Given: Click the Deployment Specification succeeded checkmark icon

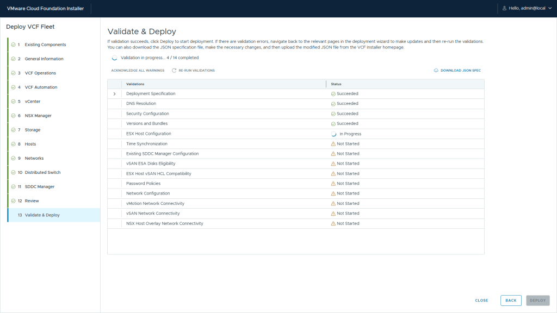Looking at the screenshot, I should tap(333, 94).
